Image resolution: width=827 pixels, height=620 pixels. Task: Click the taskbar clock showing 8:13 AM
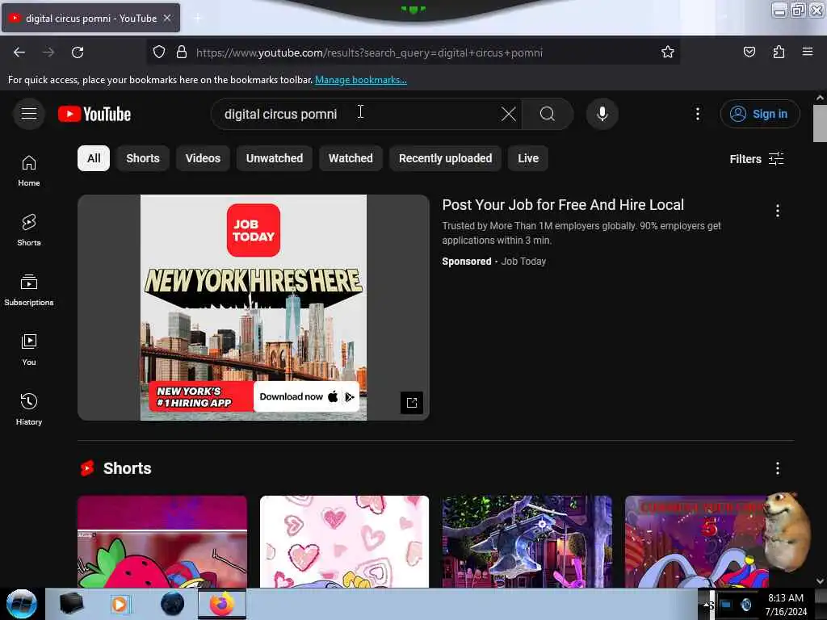pos(786,605)
